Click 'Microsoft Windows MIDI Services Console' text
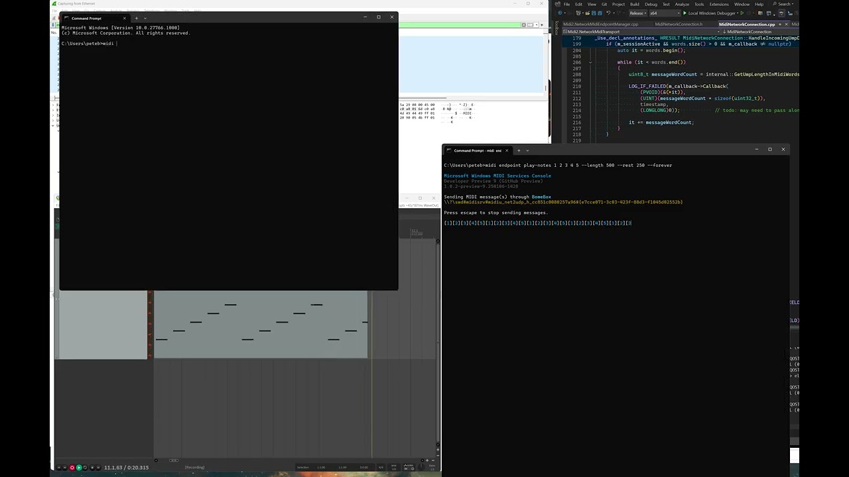The image size is (849, 477). point(497,176)
